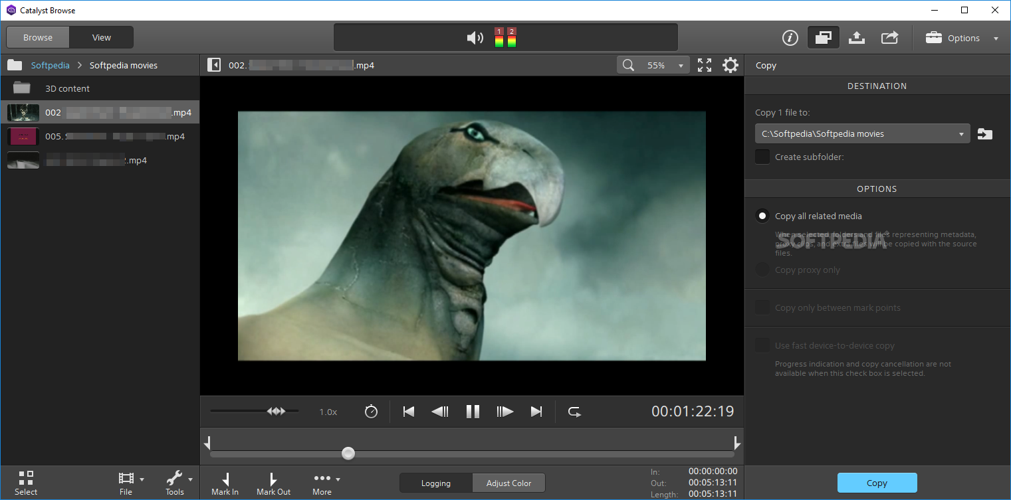Pause the video playback
The image size is (1011, 500).
[x=473, y=412]
